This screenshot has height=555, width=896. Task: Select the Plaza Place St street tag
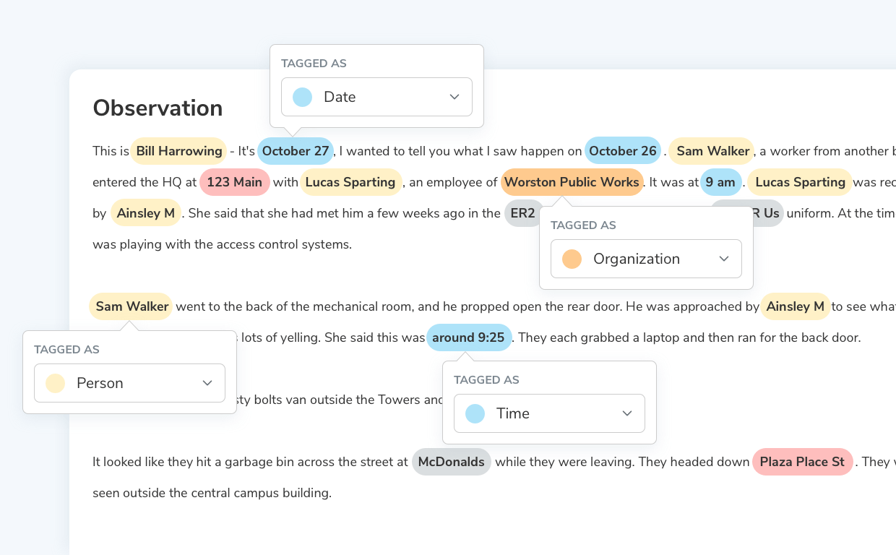tap(802, 462)
